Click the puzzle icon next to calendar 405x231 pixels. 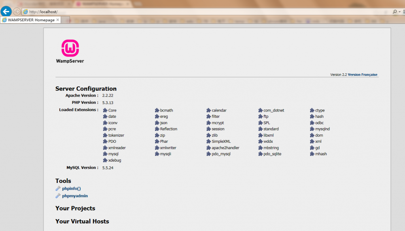tap(208, 110)
